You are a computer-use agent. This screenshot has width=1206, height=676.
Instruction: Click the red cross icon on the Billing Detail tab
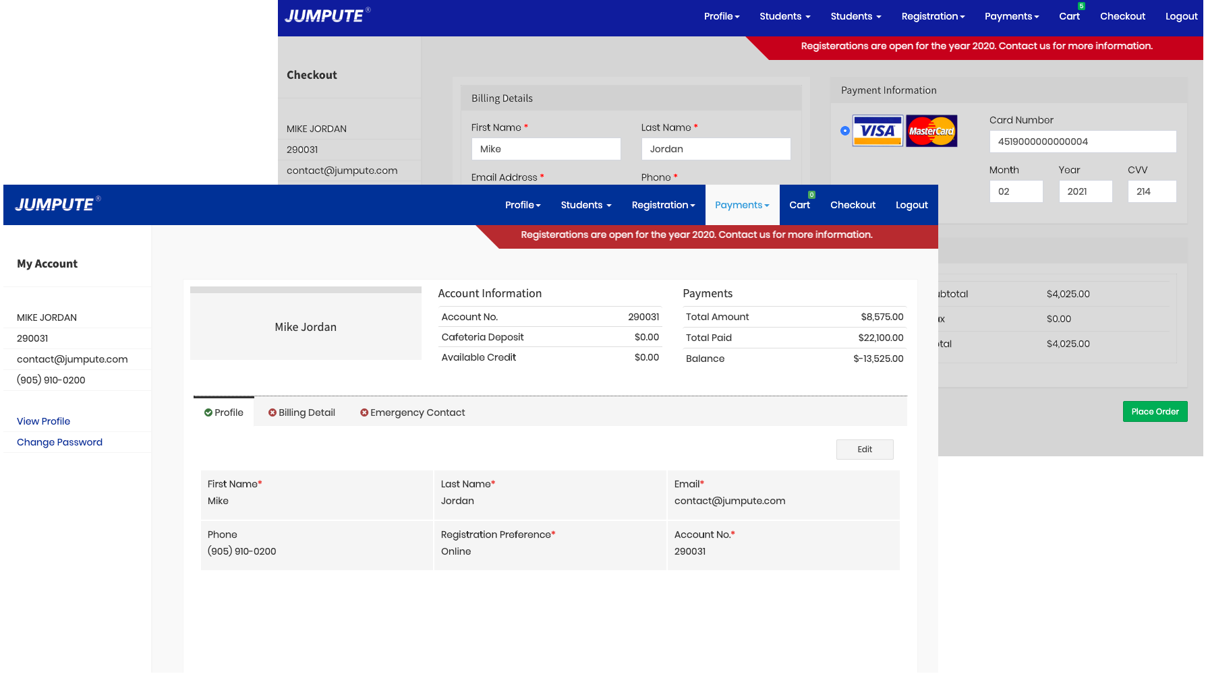(x=272, y=412)
